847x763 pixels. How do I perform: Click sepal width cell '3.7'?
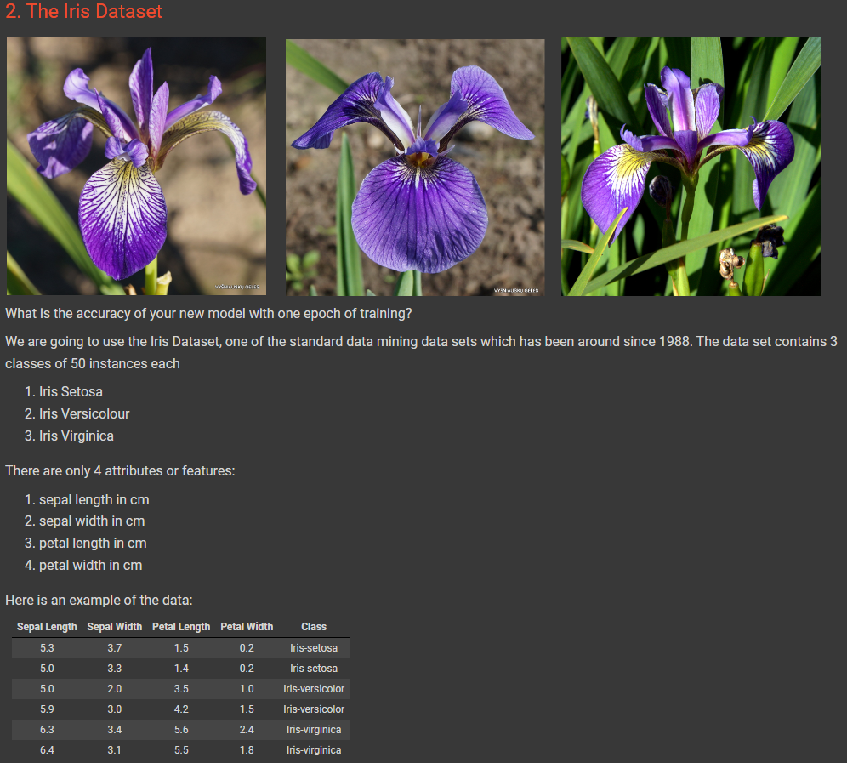pyautogui.click(x=115, y=648)
